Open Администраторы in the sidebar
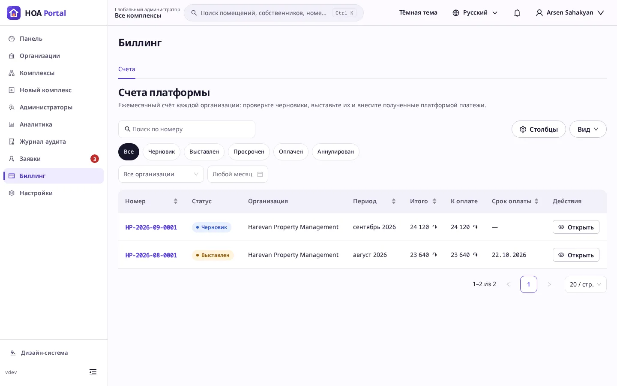617x386 pixels. [x=54, y=107]
